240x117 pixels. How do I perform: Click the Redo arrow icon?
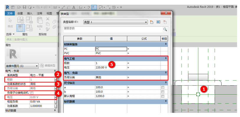(x=46, y=7)
